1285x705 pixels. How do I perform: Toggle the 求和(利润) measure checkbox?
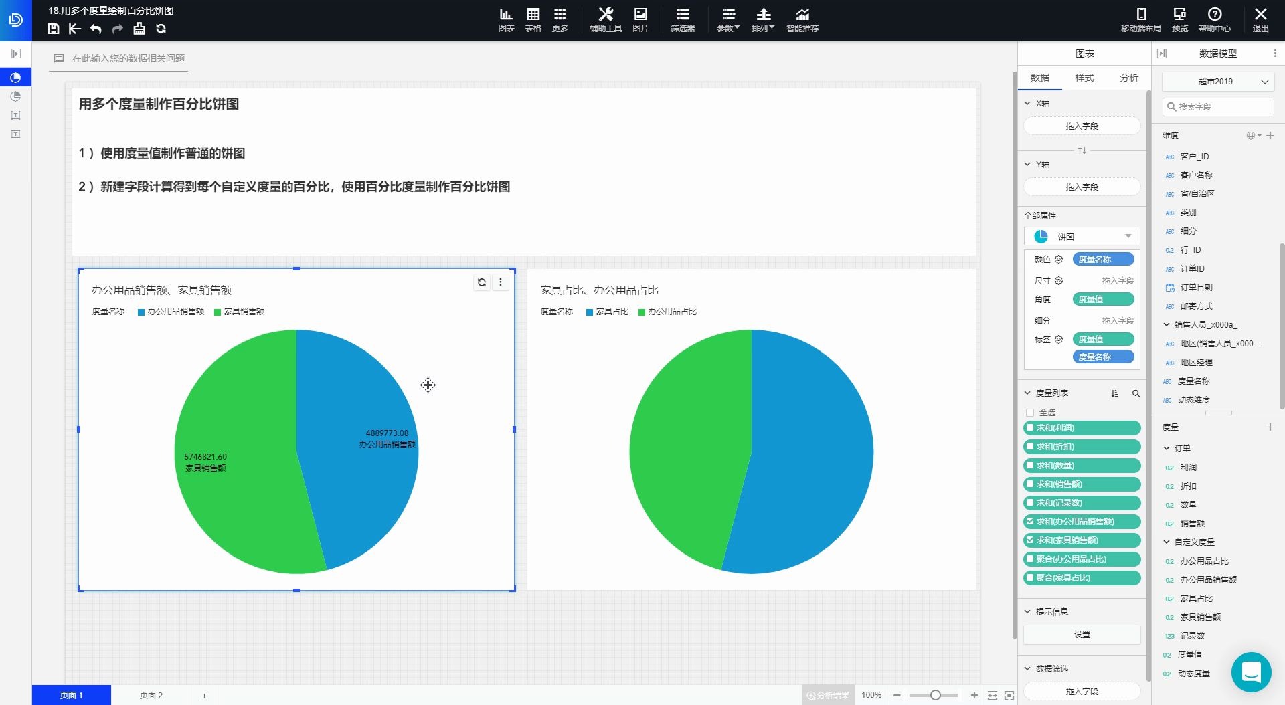click(x=1030, y=428)
